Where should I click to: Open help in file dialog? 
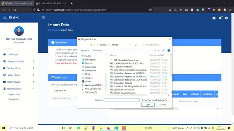[x=169, y=51]
